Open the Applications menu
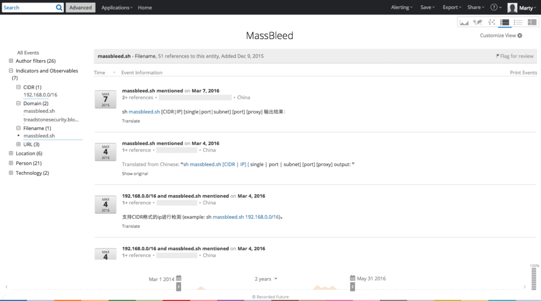Image resolution: width=541 pixels, height=301 pixels. (x=117, y=7)
